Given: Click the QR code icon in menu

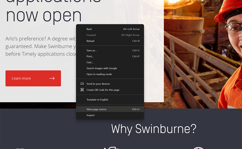Looking at the screenshot, I should [82, 90].
